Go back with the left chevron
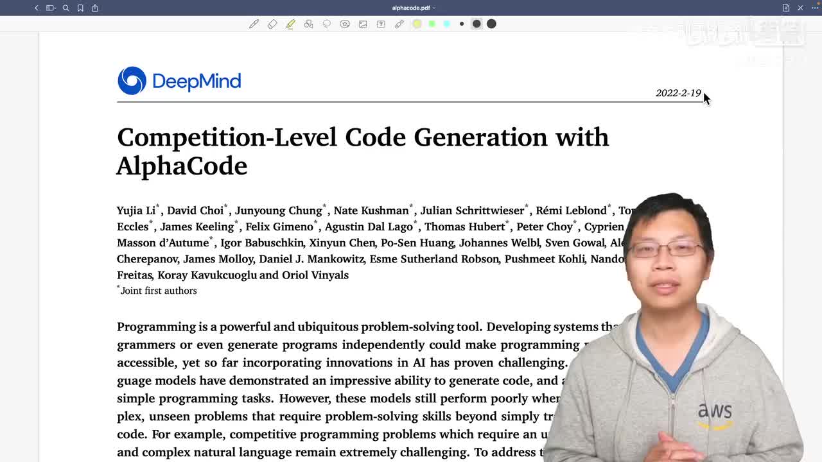Screen dimensions: 822x462 [37, 8]
